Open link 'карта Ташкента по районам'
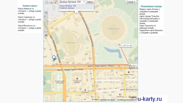The height and width of the screenshot is (103, 183). click(148, 27)
